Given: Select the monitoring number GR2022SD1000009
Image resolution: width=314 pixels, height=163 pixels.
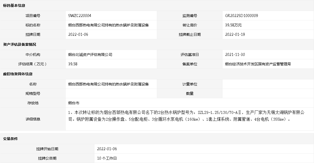Looking at the screenshot, I should 242,16.
